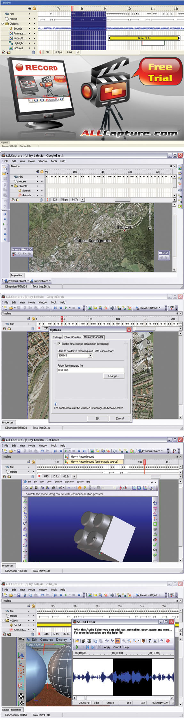Image resolution: width=184 pixels, height=724 pixels.
Task: Click Properties tab in balesio headquarter window
Action: click(16, 275)
